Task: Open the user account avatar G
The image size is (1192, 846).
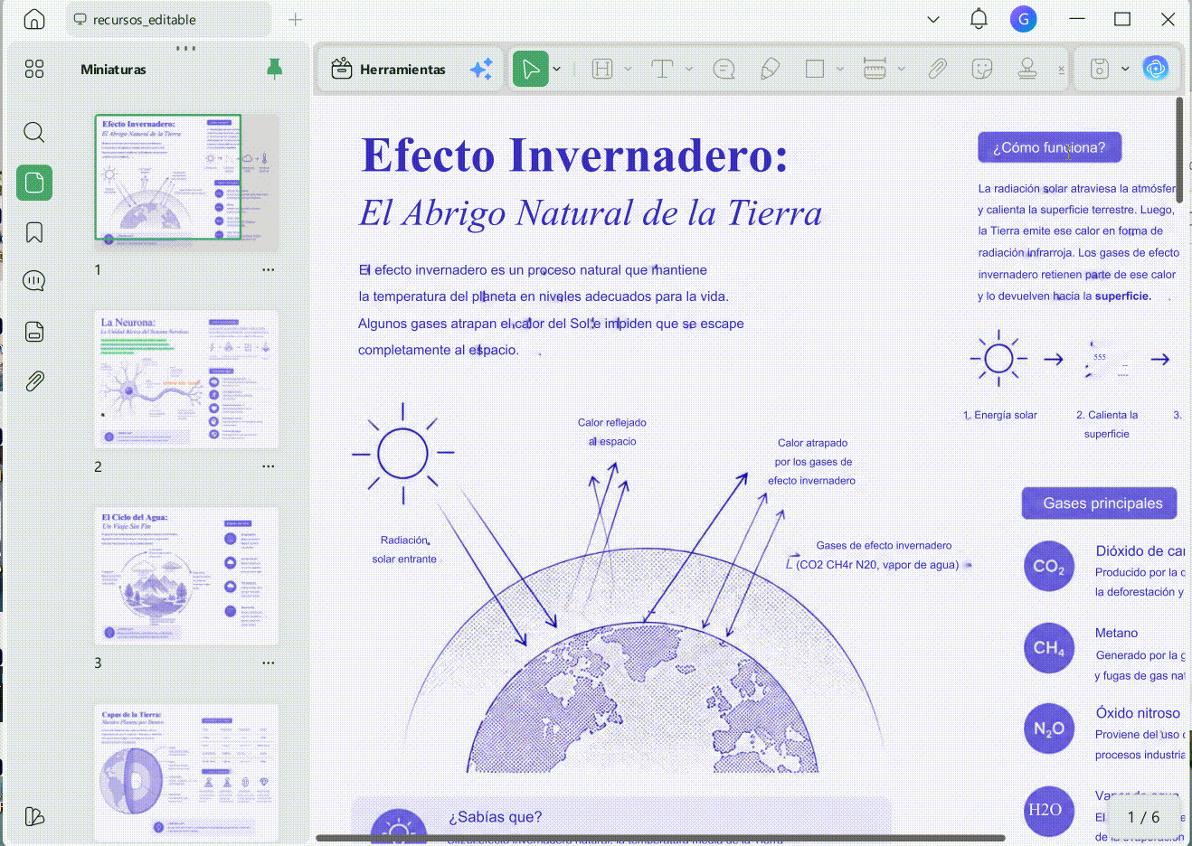Action: tap(1023, 19)
